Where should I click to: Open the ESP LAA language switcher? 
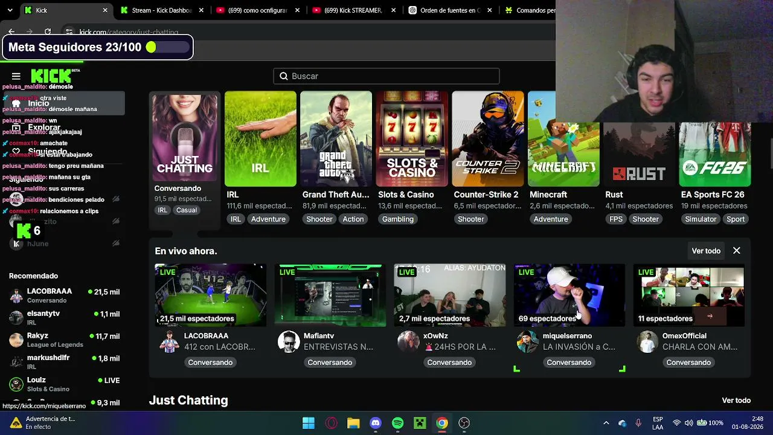[x=658, y=423]
